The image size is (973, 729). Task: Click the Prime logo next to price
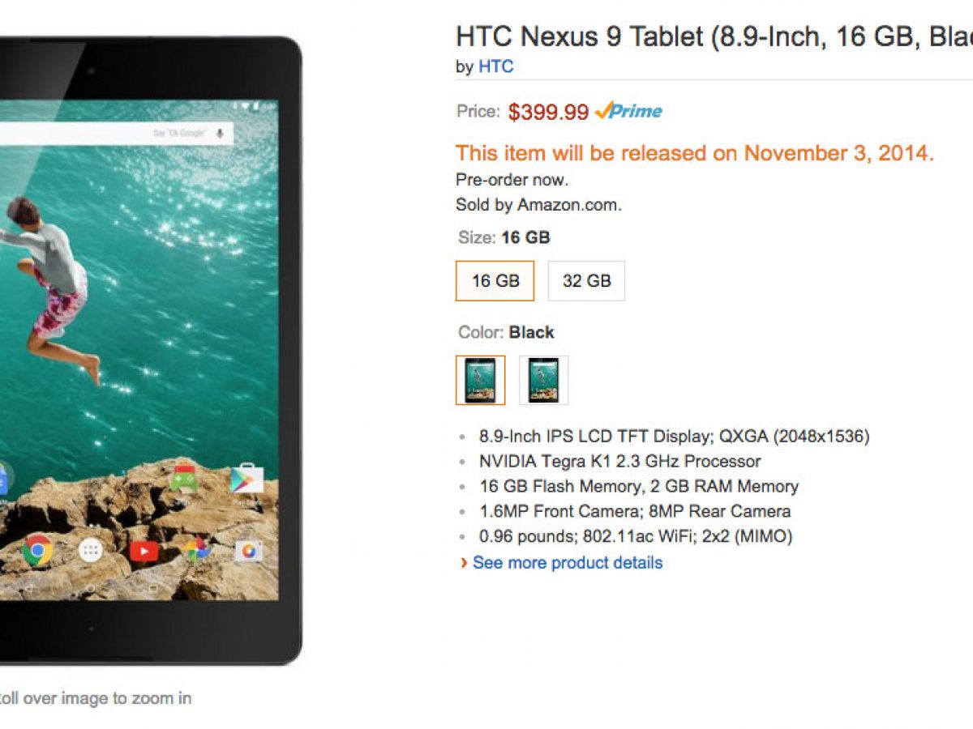pos(628,112)
